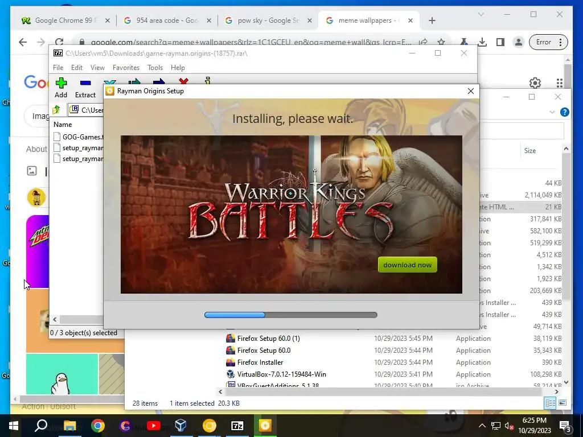The image size is (583, 437).
Task: Click 7-Zip horizontal scroll left arrow
Action: click(55, 319)
